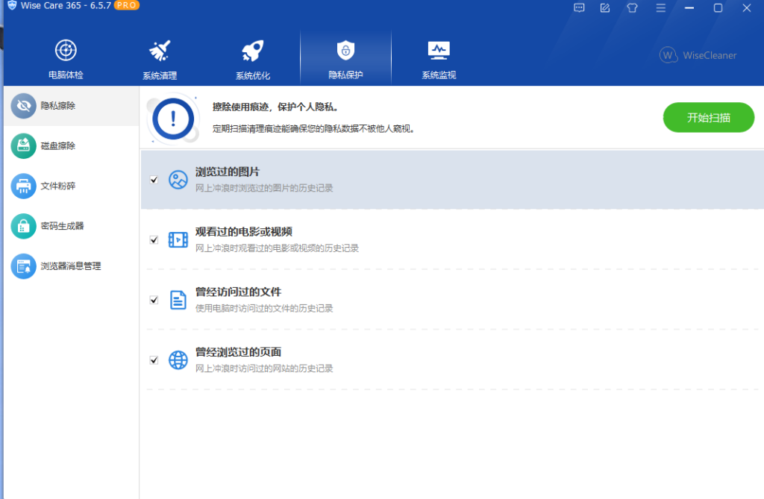Open 浏览器消息管理 in the sidebar
The width and height of the screenshot is (764, 499).
click(71, 266)
